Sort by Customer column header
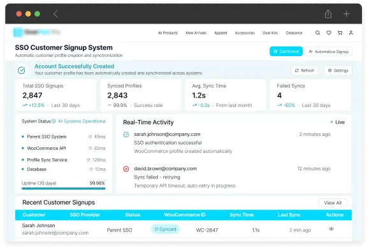Screen dimensions: 369x250 (34, 215)
